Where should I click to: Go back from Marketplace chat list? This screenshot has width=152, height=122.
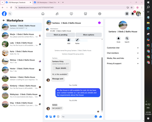coord(4,20)
